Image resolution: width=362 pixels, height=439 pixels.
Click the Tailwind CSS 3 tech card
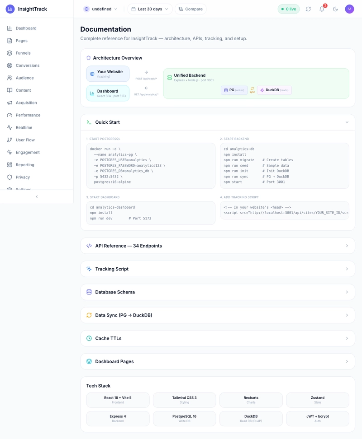pyautogui.click(x=185, y=400)
